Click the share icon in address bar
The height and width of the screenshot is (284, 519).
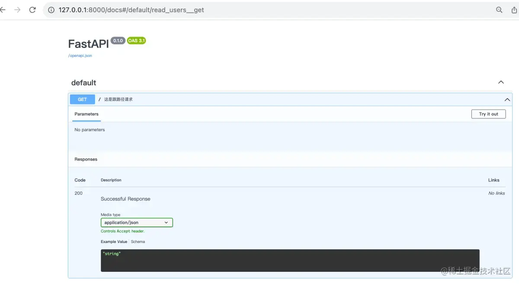[x=514, y=10]
